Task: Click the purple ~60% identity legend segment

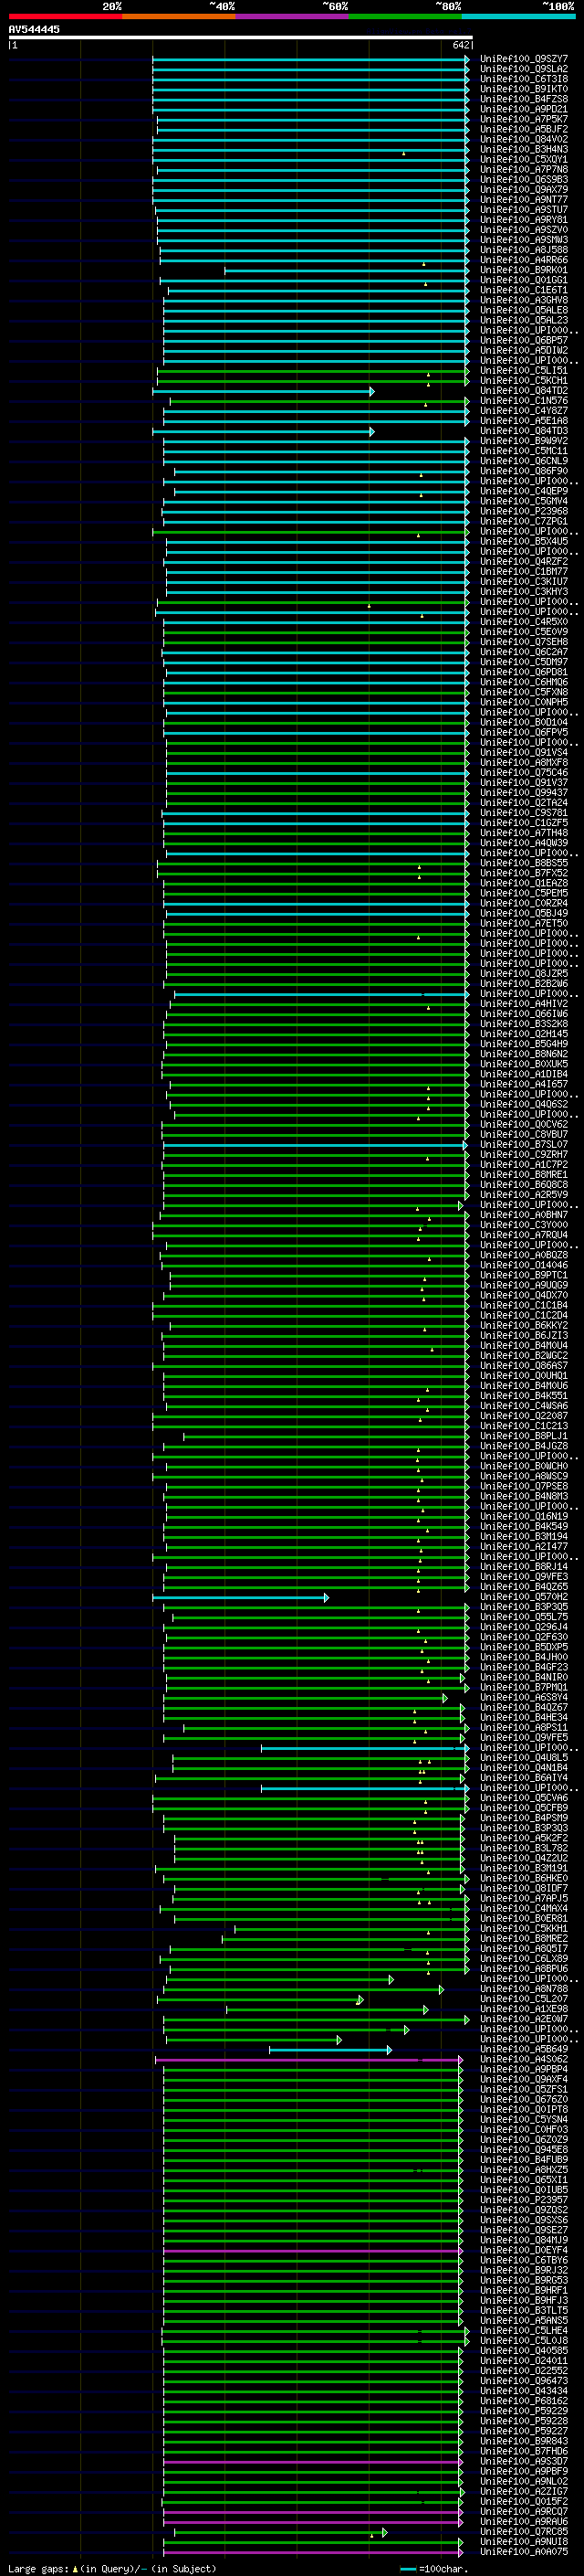Action: pyautogui.click(x=291, y=16)
